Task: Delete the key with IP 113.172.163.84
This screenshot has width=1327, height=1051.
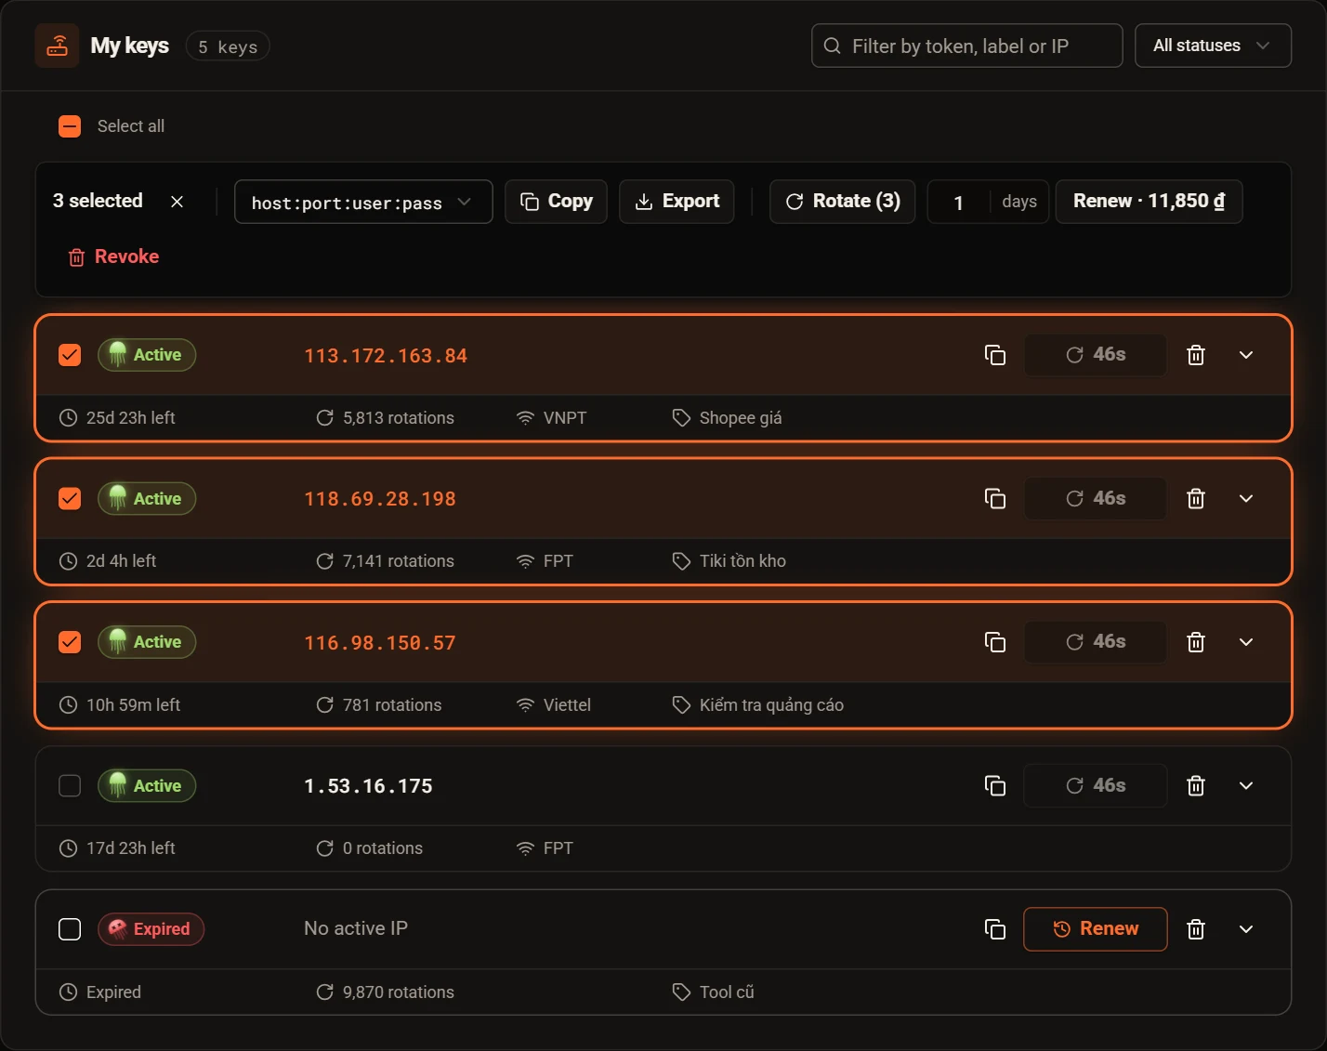Action: pos(1196,355)
